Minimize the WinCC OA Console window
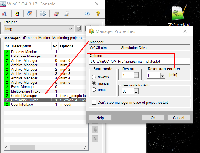 click(x=65, y=4)
